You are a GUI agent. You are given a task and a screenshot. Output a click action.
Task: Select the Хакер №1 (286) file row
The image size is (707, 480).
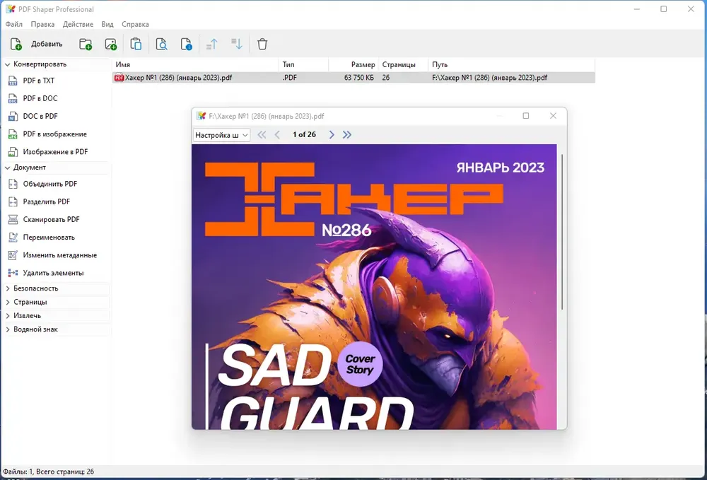(x=353, y=78)
